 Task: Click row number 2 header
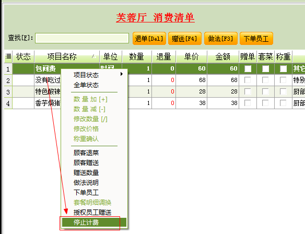coord(8,80)
